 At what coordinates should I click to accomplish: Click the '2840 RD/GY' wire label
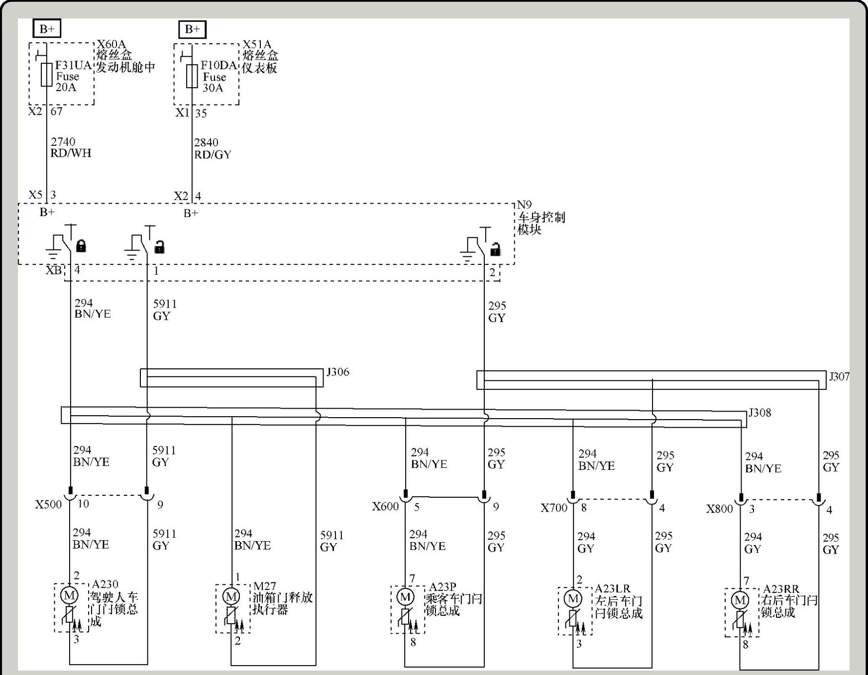click(213, 148)
